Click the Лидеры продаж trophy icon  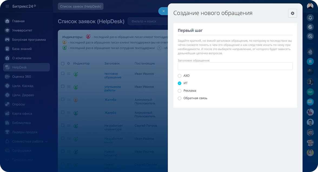[7, 132]
